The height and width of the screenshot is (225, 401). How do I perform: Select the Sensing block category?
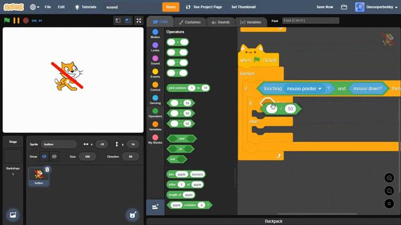coord(155,100)
